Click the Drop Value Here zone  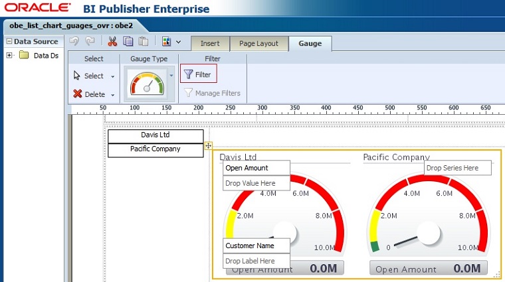click(x=256, y=183)
